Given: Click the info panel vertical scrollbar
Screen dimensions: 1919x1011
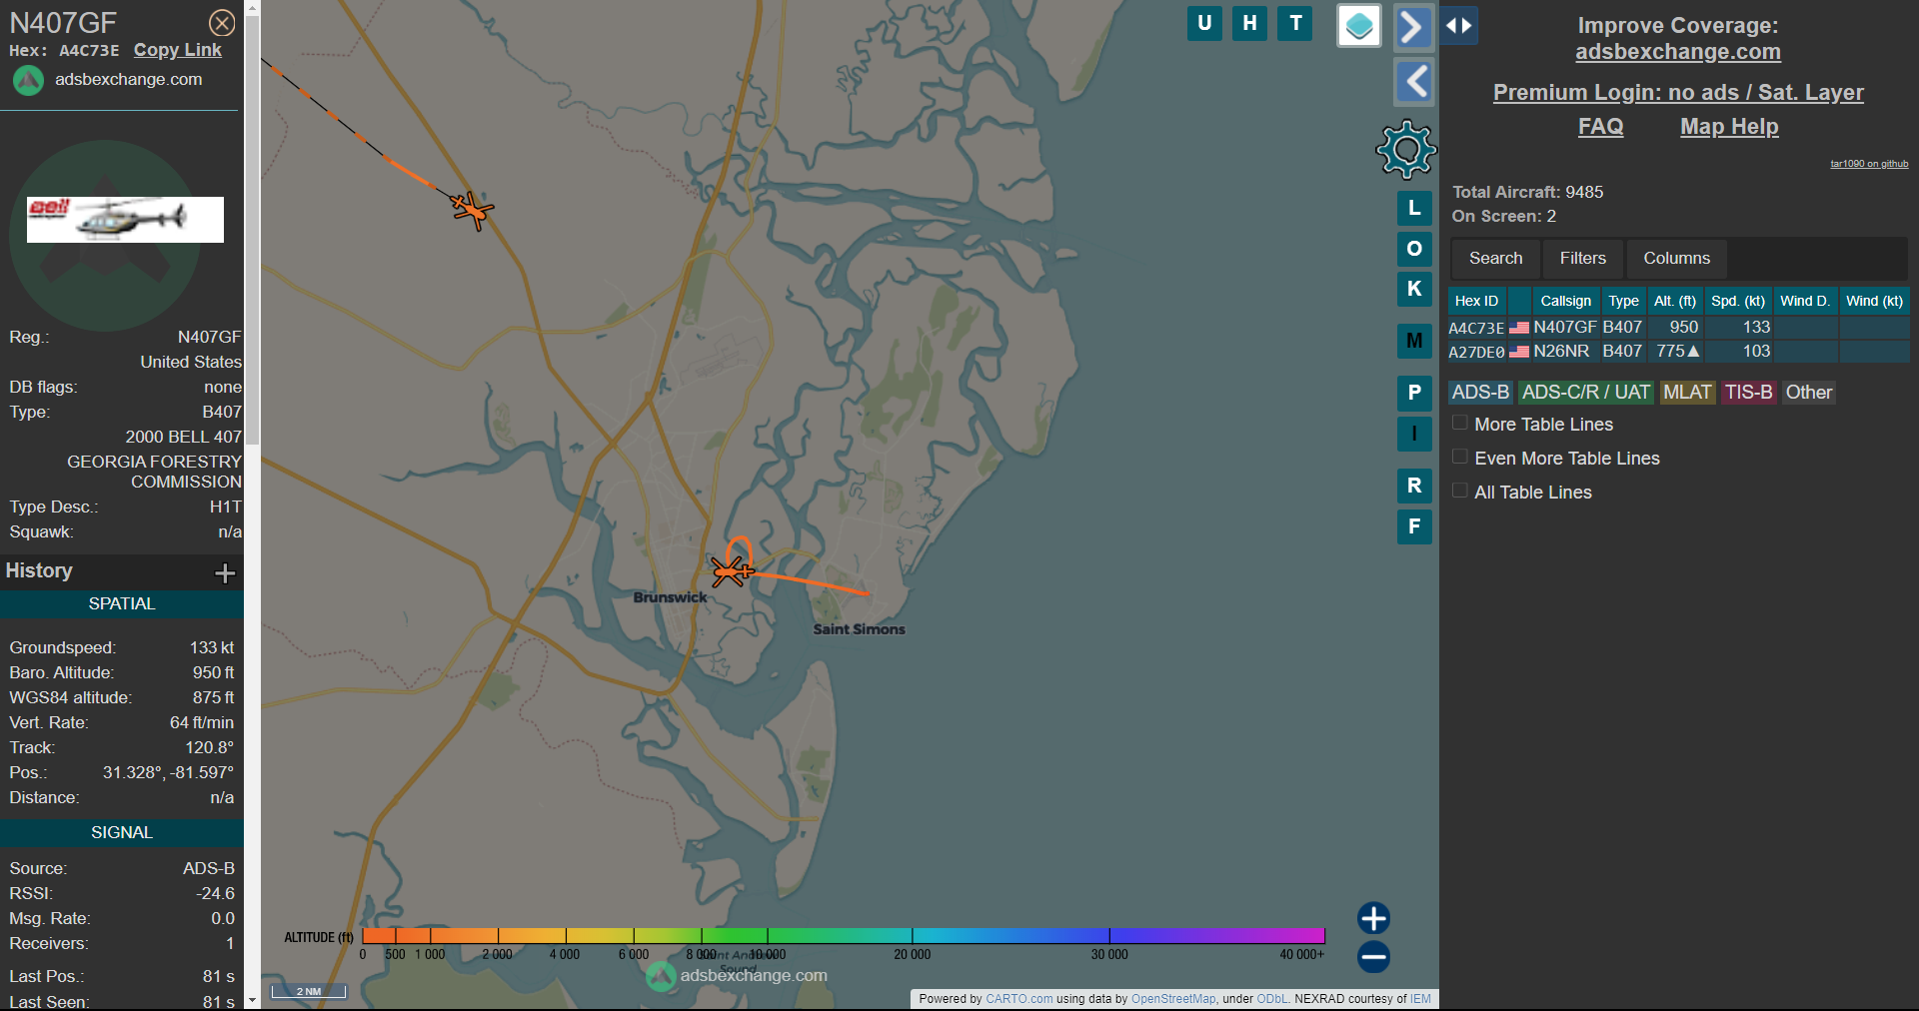Looking at the screenshot, I should [253, 230].
